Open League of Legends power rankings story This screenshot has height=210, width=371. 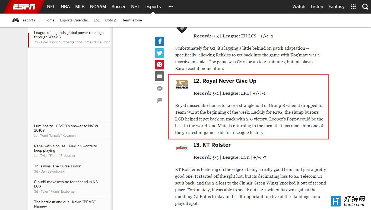[x=69, y=35]
